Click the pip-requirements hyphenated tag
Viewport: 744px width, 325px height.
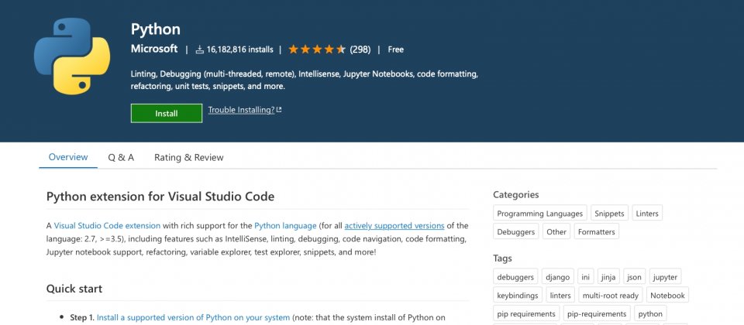(x=597, y=313)
